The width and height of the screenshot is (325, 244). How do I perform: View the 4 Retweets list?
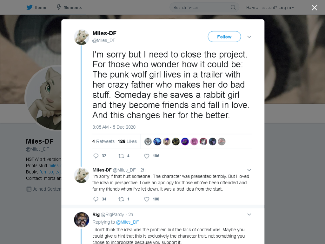(103, 141)
